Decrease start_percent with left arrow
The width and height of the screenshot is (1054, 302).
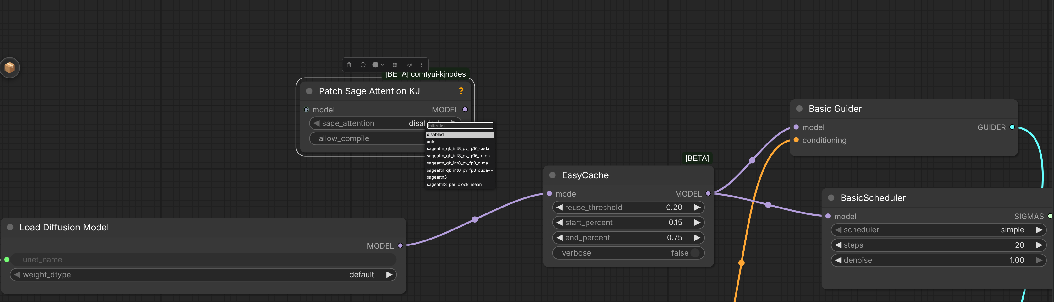coord(559,222)
